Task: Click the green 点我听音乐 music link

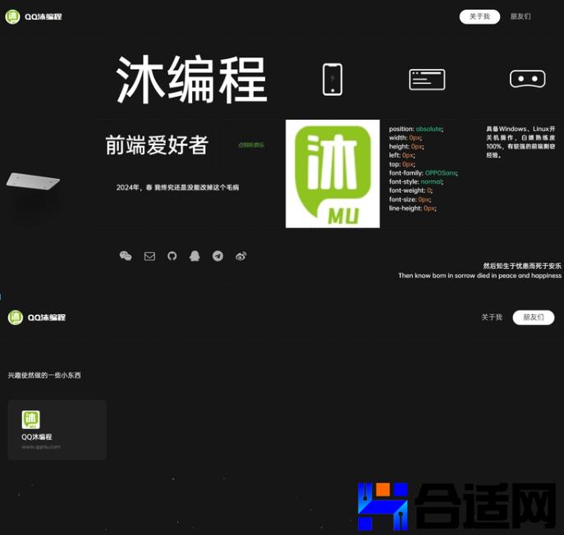Action: [251, 145]
